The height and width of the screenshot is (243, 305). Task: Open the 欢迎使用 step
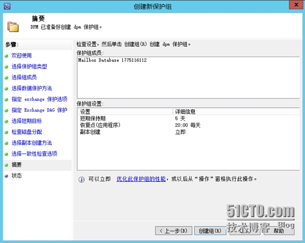(21, 56)
